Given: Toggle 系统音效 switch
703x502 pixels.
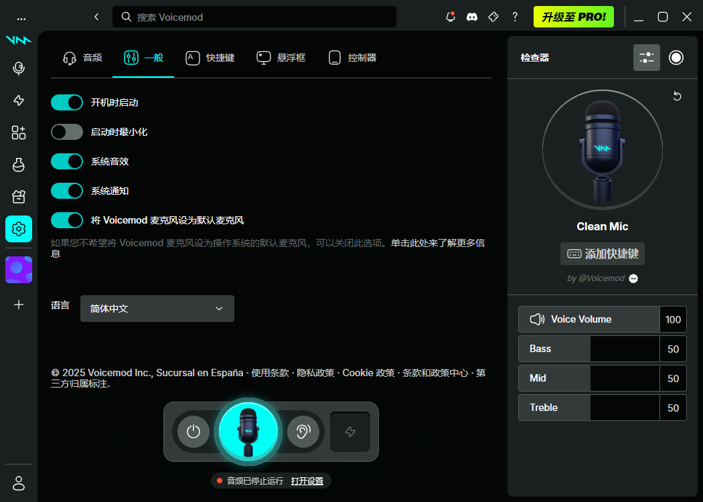Looking at the screenshot, I should point(67,161).
